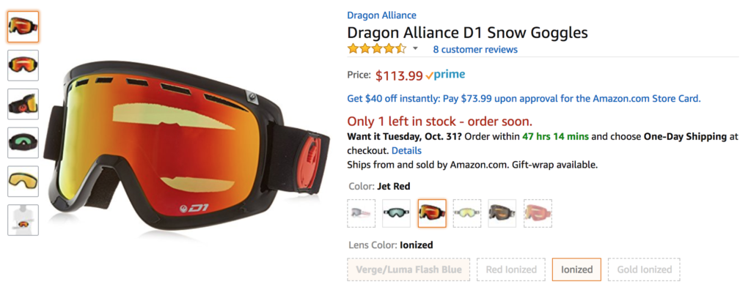Open the 8 customer reviews link
This screenshot has width=751, height=290.
475,49
